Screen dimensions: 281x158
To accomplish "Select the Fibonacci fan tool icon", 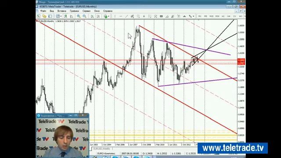I will click(173, 16).
